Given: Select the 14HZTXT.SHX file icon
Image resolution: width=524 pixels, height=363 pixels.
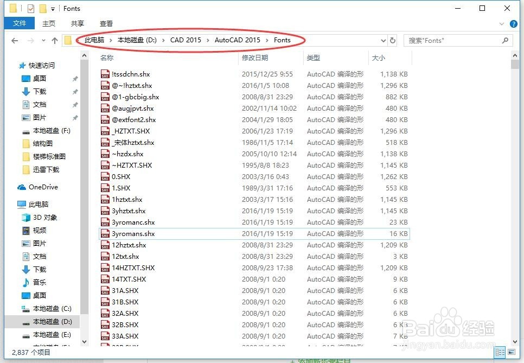Looking at the screenshot, I should [x=105, y=268].
